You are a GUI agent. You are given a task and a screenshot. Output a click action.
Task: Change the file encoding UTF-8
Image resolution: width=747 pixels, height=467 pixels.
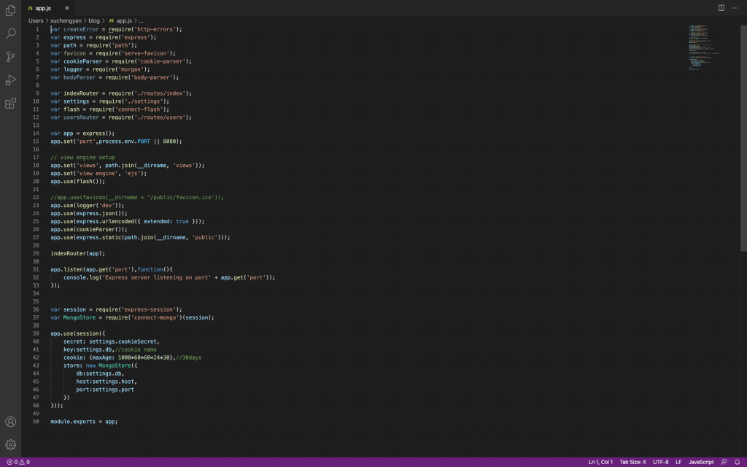point(660,462)
